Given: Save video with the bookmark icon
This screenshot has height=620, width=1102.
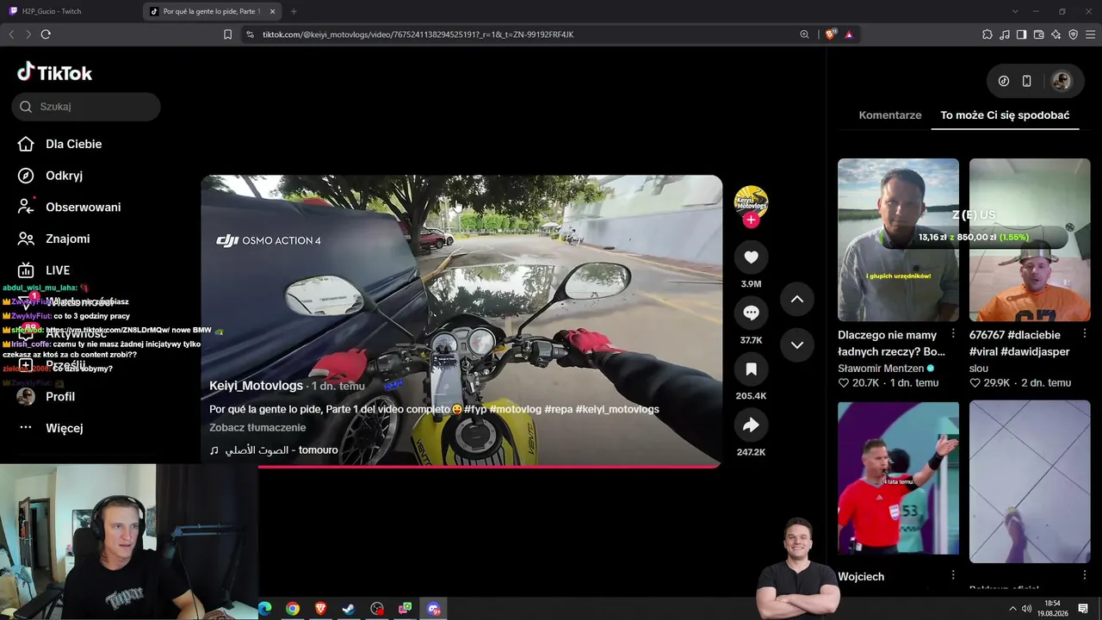Looking at the screenshot, I should pyautogui.click(x=751, y=369).
